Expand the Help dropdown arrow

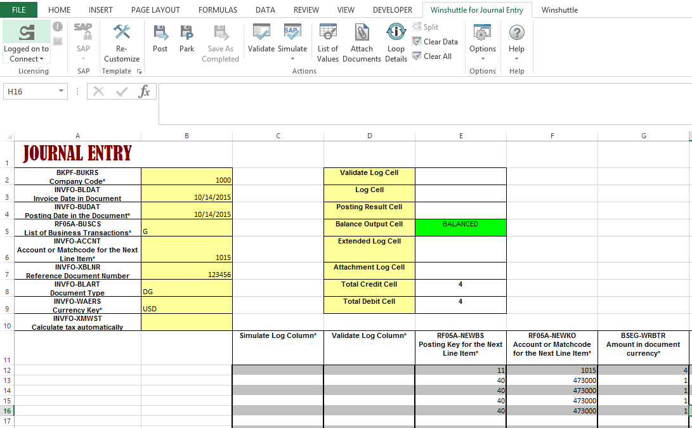[516, 59]
